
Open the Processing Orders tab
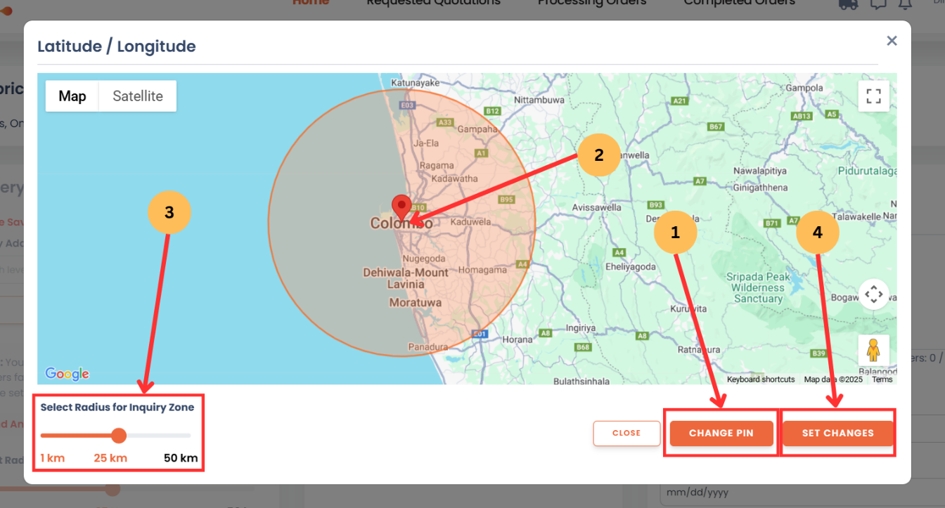pos(591,3)
